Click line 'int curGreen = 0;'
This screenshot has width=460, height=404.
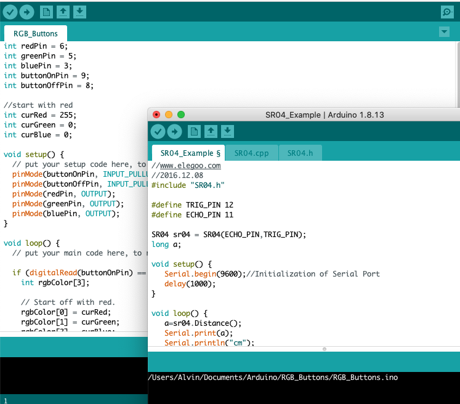coord(40,124)
